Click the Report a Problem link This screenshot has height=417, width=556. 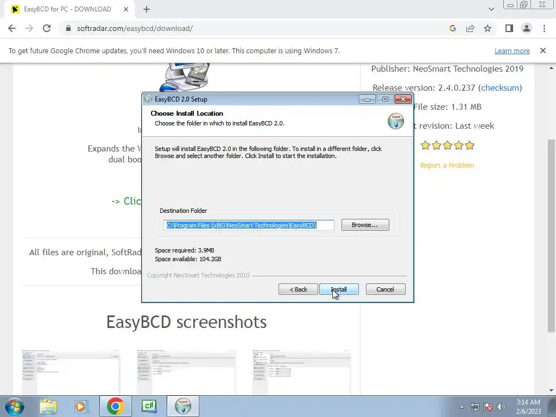coord(447,165)
